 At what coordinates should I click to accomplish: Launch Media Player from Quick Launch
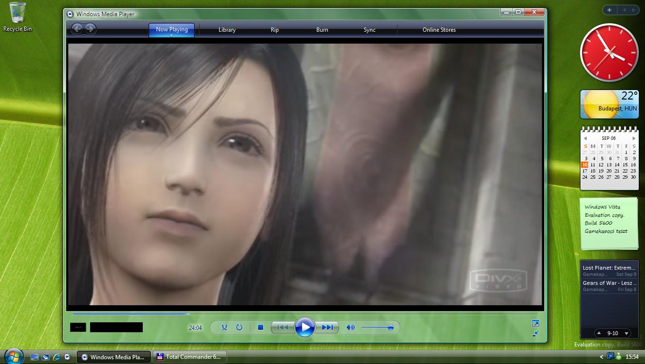[x=67, y=357]
